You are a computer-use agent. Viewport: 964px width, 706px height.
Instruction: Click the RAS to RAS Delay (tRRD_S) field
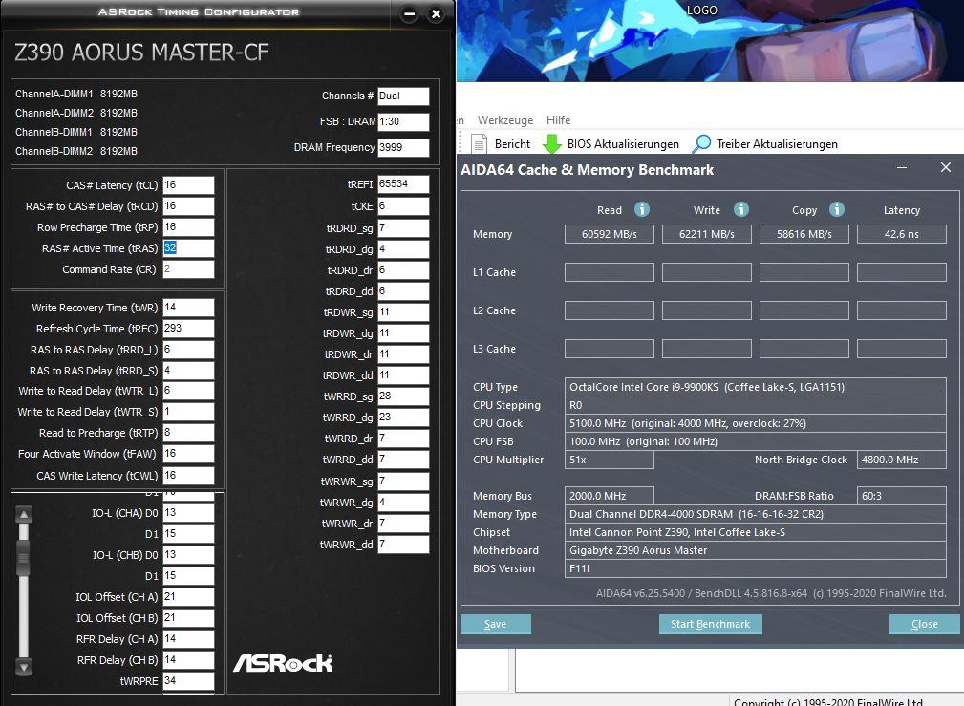(188, 371)
